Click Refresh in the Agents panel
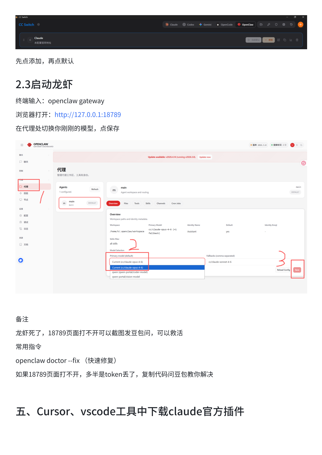 pyautogui.click(x=95, y=189)
